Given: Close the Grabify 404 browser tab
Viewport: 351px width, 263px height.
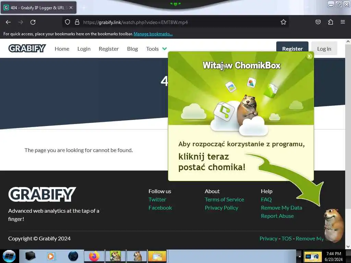Looking at the screenshot, I should point(71,8).
